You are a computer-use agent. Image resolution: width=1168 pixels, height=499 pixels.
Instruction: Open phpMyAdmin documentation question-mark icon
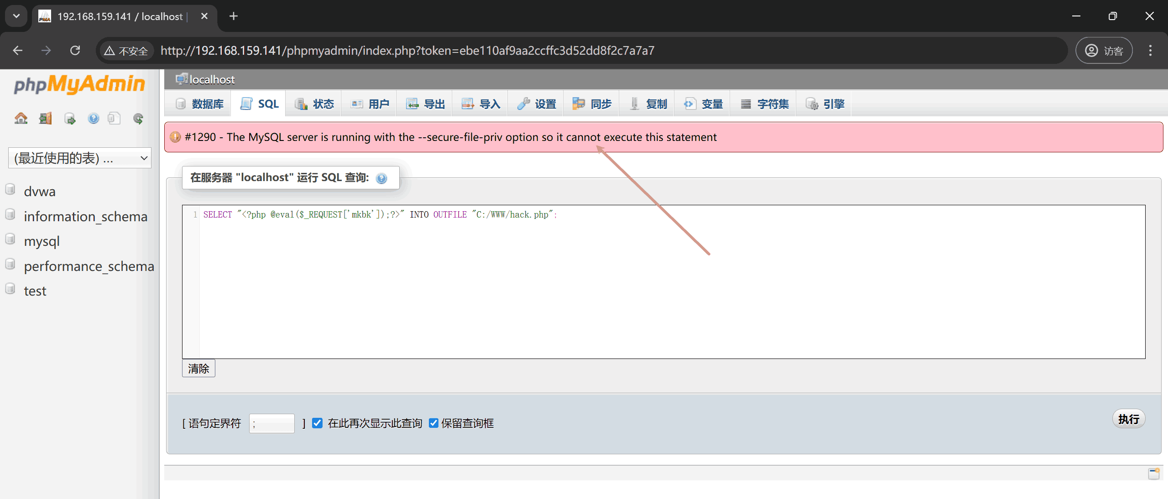pyautogui.click(x=94, y=119)
